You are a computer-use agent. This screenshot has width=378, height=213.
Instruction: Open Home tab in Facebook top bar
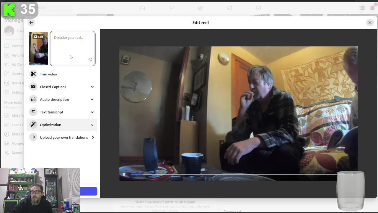[143, 8]
